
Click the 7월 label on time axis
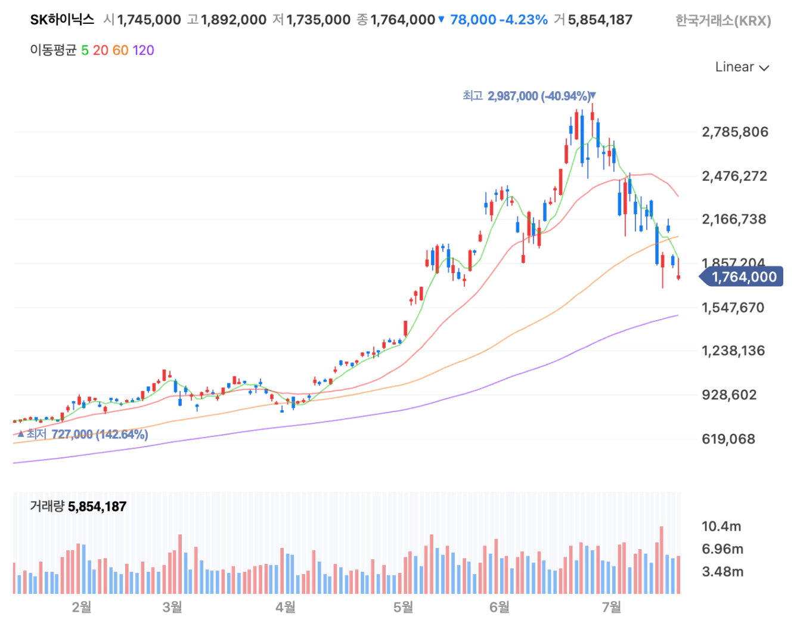[612, 607]
